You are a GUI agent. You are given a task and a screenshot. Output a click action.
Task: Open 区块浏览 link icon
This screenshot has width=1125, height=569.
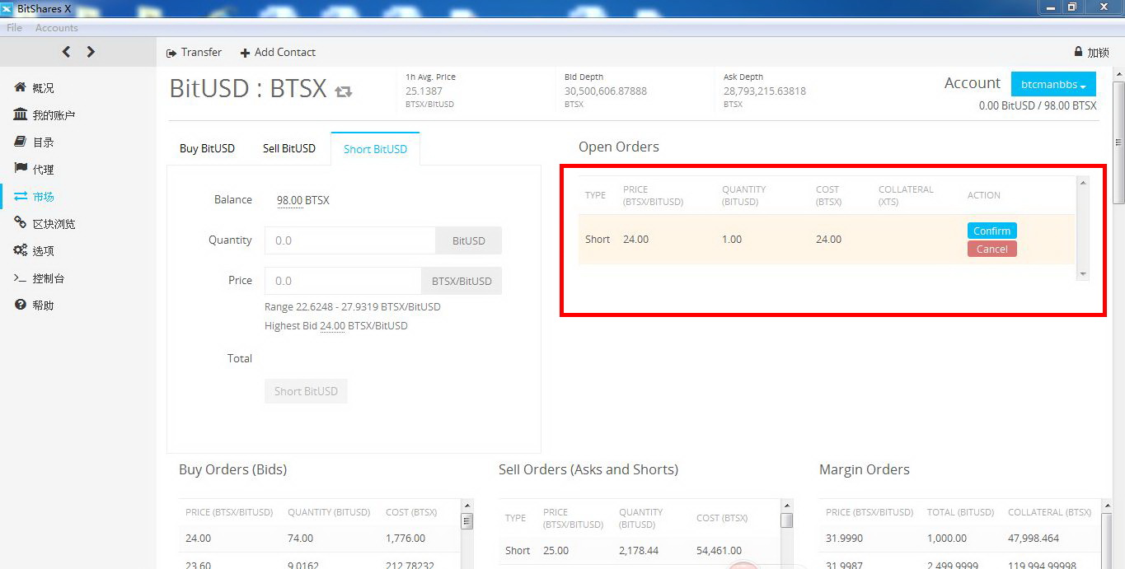[21, 223]
